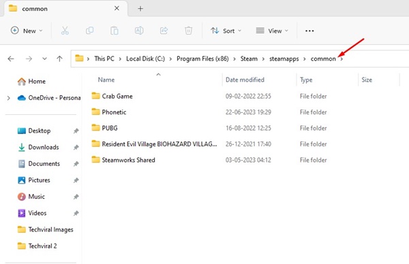Expand the OneDrive - Personal tree node

tap(9, 98)
